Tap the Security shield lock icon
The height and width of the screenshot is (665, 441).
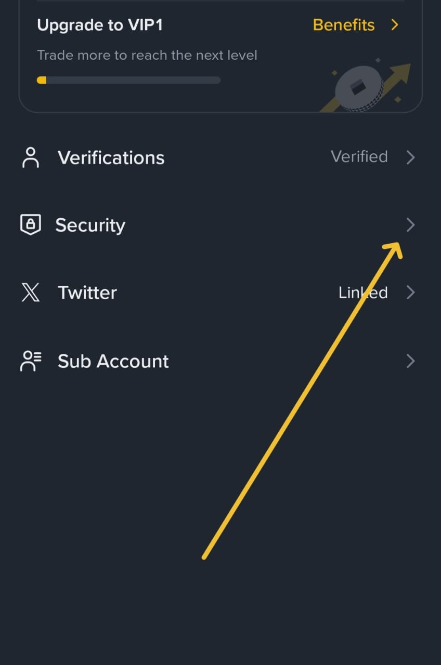31,225
